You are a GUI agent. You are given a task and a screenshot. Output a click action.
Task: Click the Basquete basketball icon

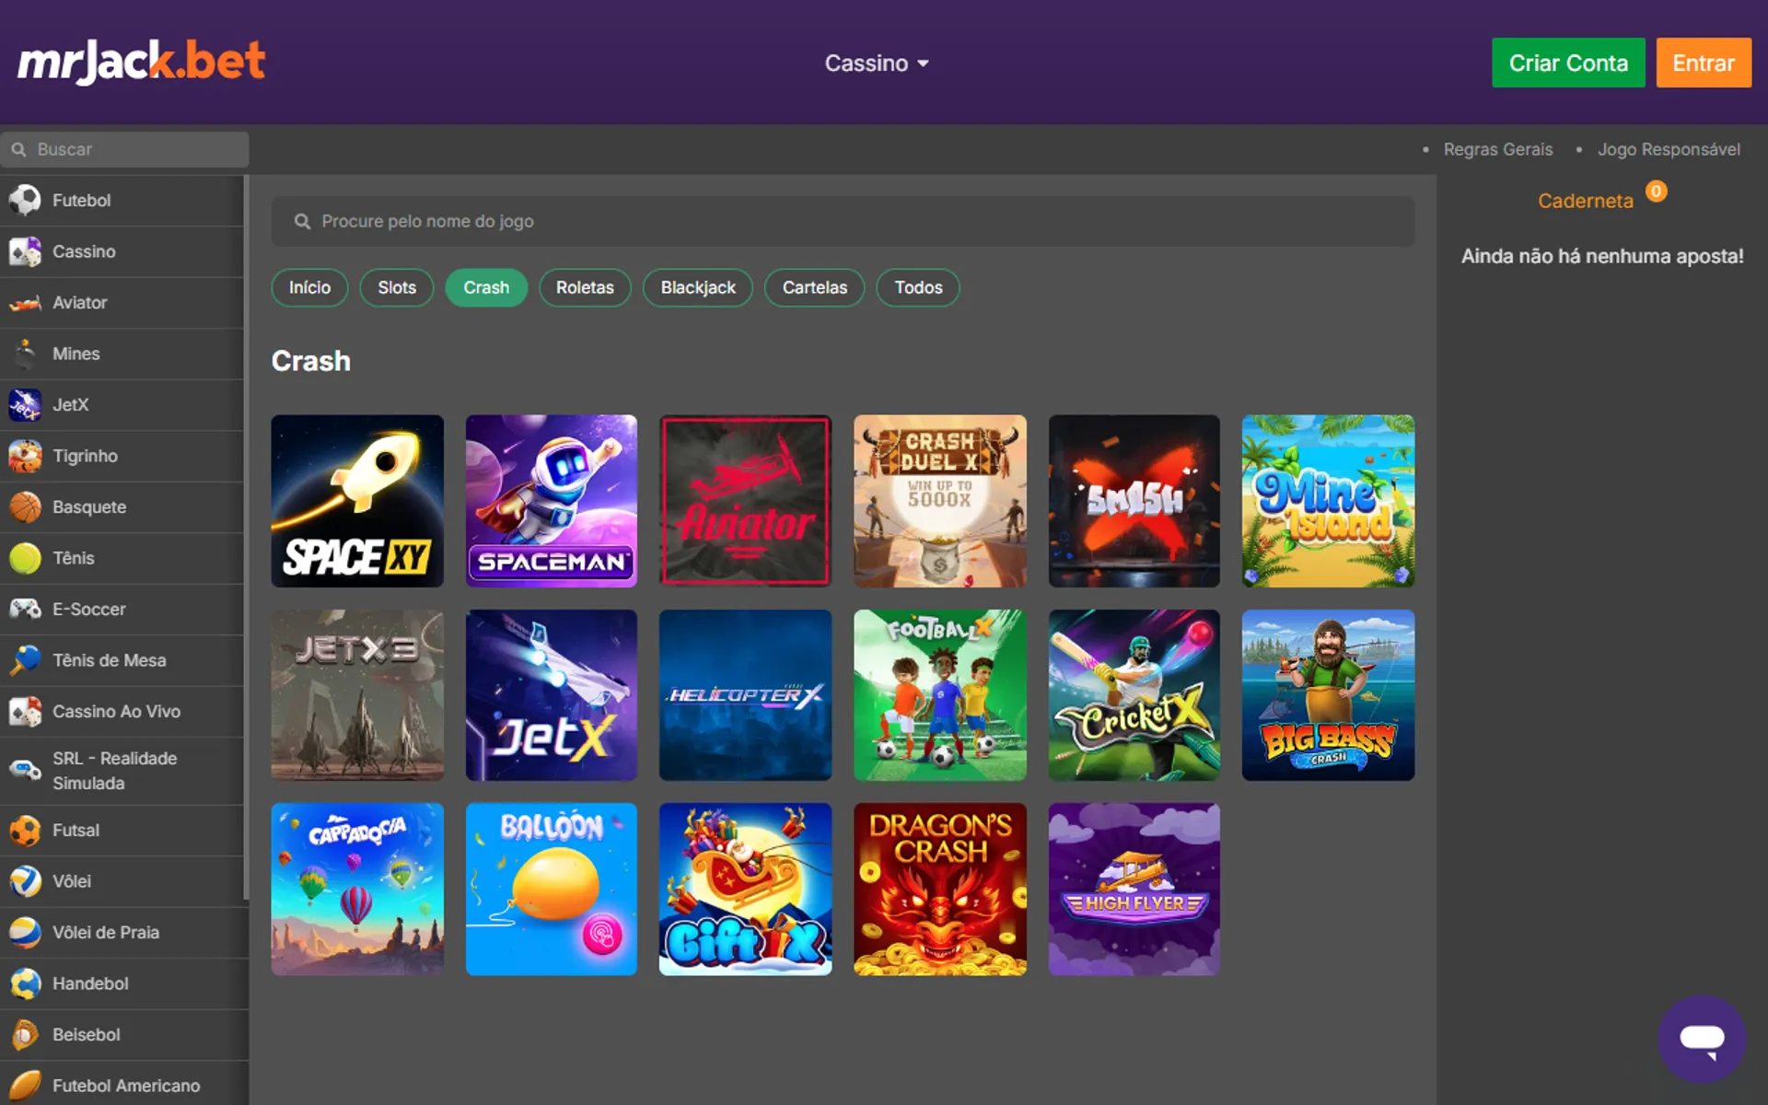(x=25, y=507)
